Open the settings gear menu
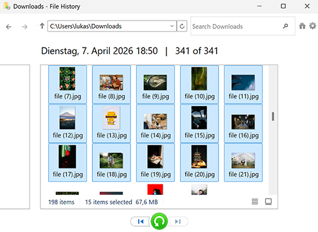This screenshot has width=318, height=232. click(x=313, y=26)
